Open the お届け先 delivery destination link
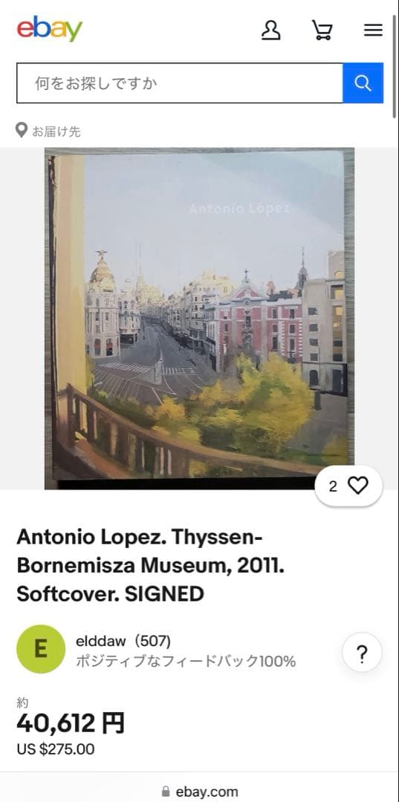Image resolution: width=399 pixels, height=802 pixels. click(56, 131)
